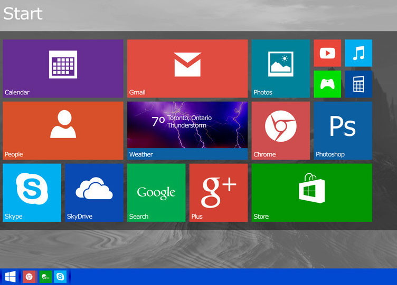The width and height of the screenshot is (397, 285).
Task: Open the Google Plus tile
Action: (219, 193)
